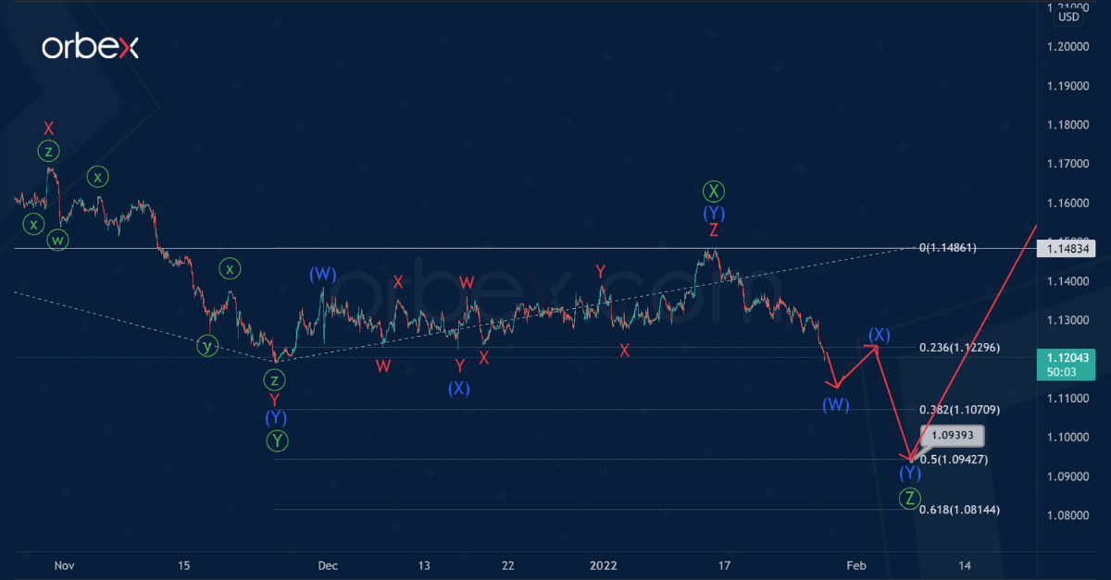Select the green circled Z below 0.5 level
The image size is (1111, 580).
[x=911, y=499]
